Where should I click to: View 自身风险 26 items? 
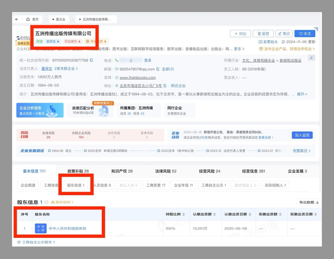[x=48, y=135]
